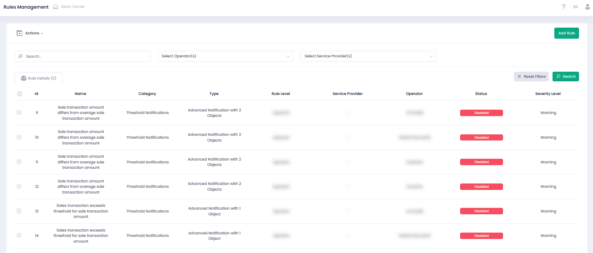The height and width of the screenshot is (253, 593).
Task: Open the Select Service Provider(s) dropdown
Action: (368, 56)
